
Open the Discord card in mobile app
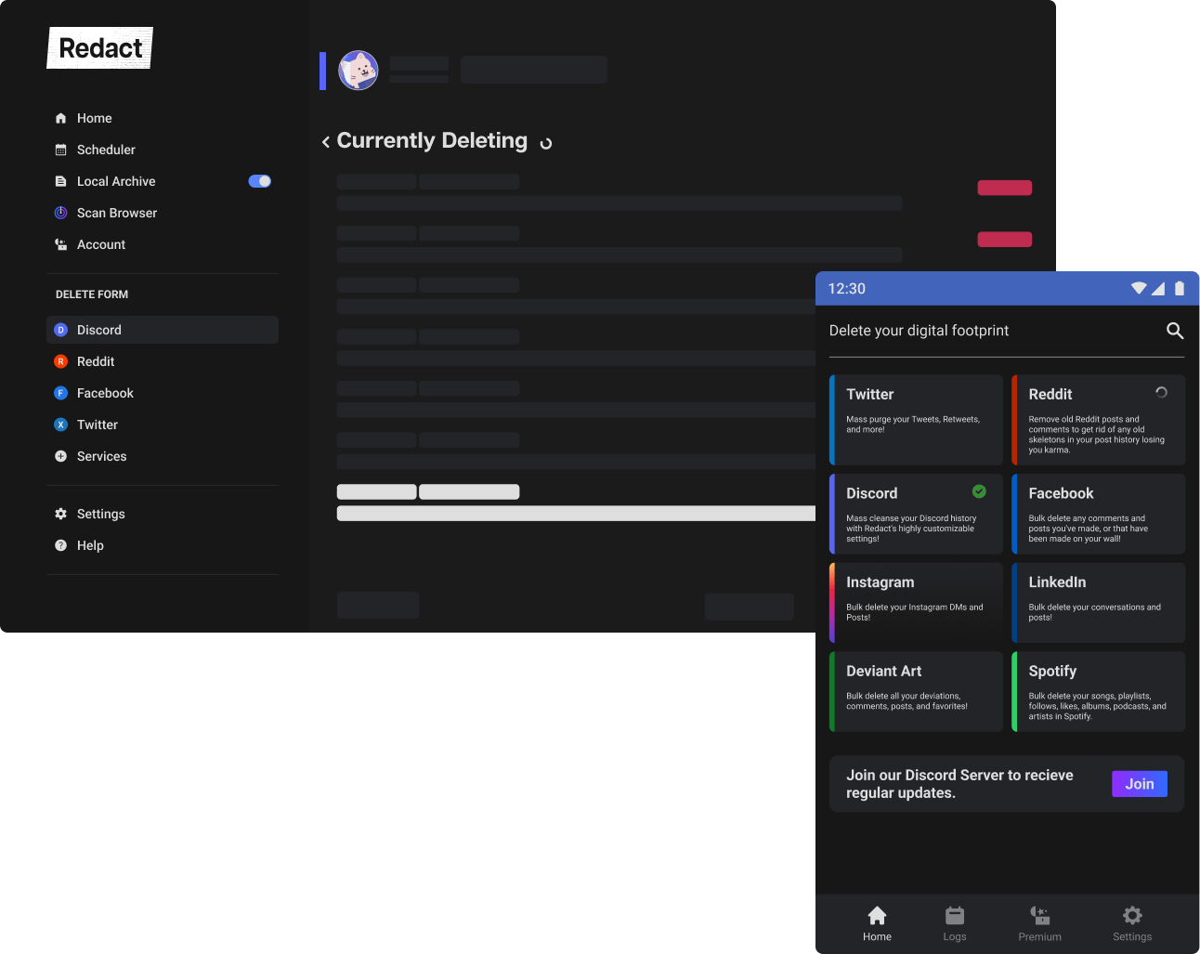click(916, 514)
